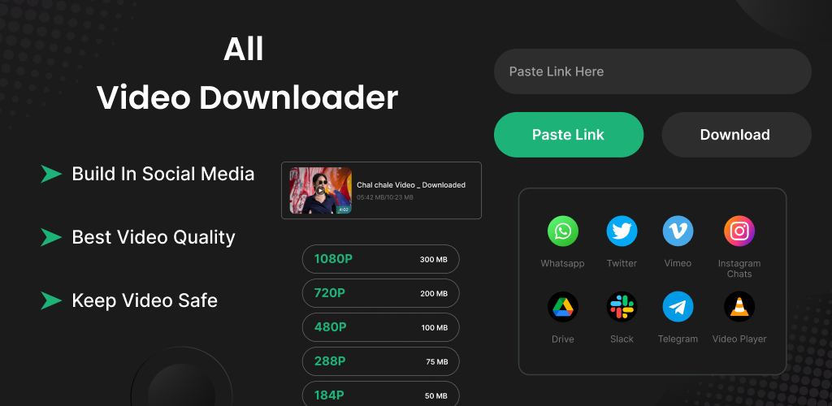Click the green Paste Link button

point(568,135)
